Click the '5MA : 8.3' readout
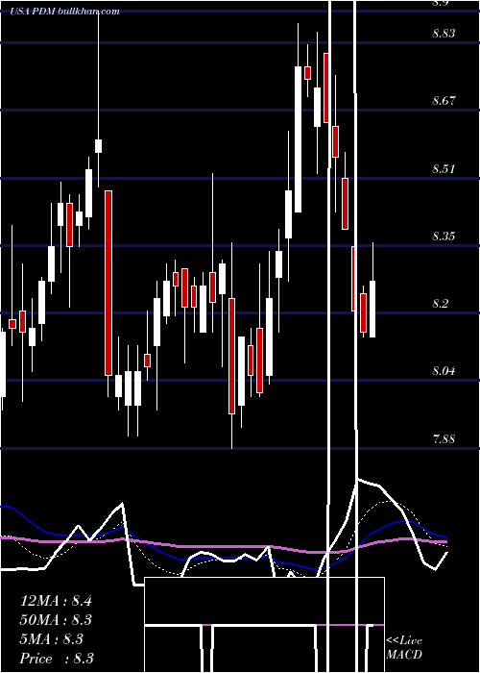The height and width of the screenshot is (673, 480). click(51, 639)
